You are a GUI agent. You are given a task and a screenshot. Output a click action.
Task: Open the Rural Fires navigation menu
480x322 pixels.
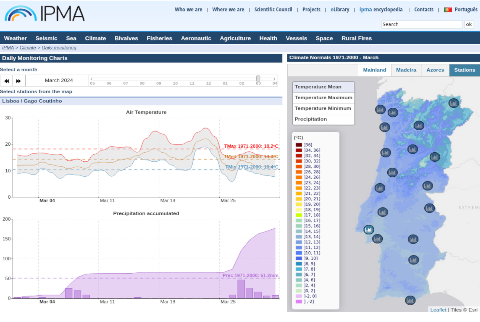357,38
